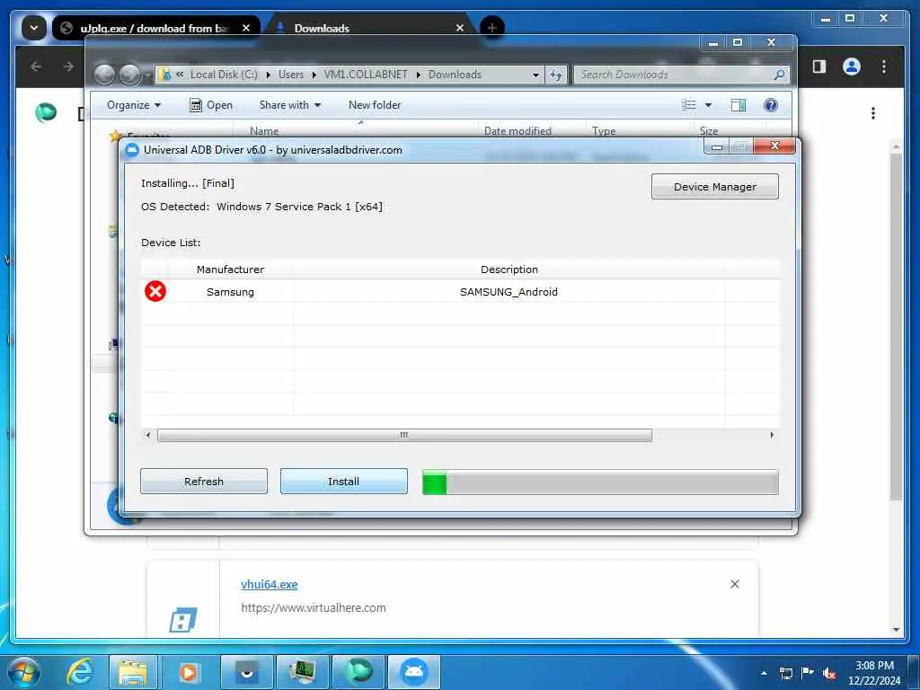The image size is (920, 690).
Task: Click the Action Center flag tray icon
Action: (x=808, y=673)
